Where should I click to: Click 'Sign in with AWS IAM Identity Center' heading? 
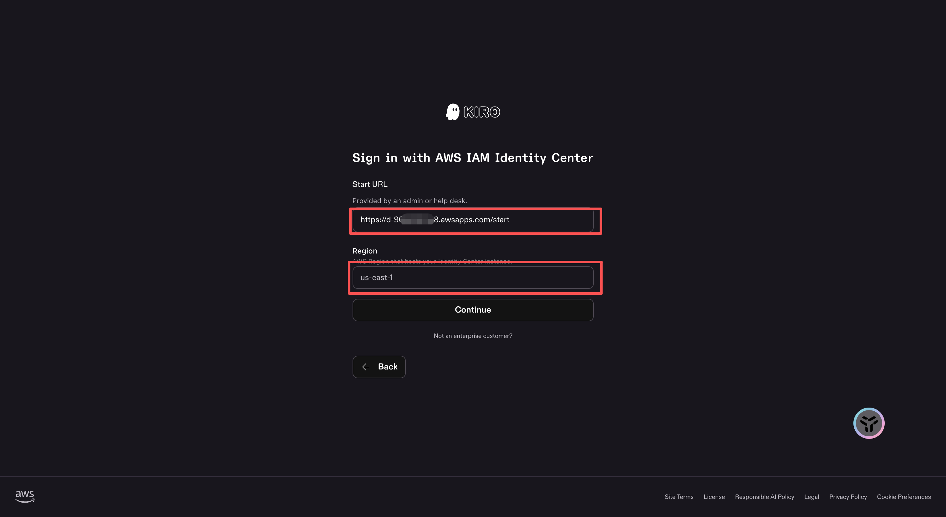pos(473,158)
